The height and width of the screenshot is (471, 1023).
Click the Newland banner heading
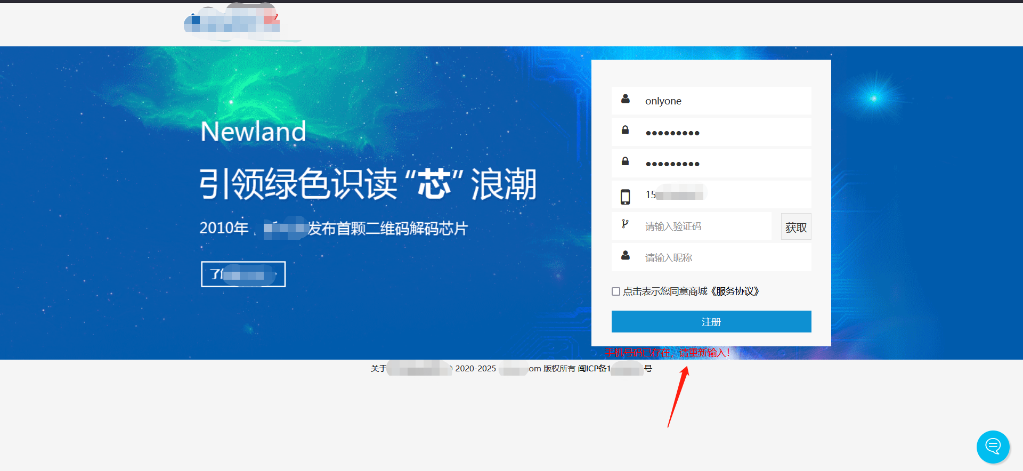pyautogui.click(x=253, y=132)
